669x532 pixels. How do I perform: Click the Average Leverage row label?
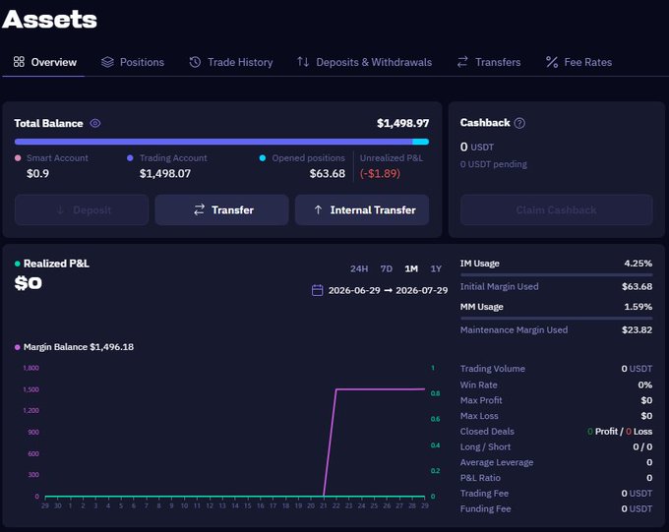(x=497, y=462)
